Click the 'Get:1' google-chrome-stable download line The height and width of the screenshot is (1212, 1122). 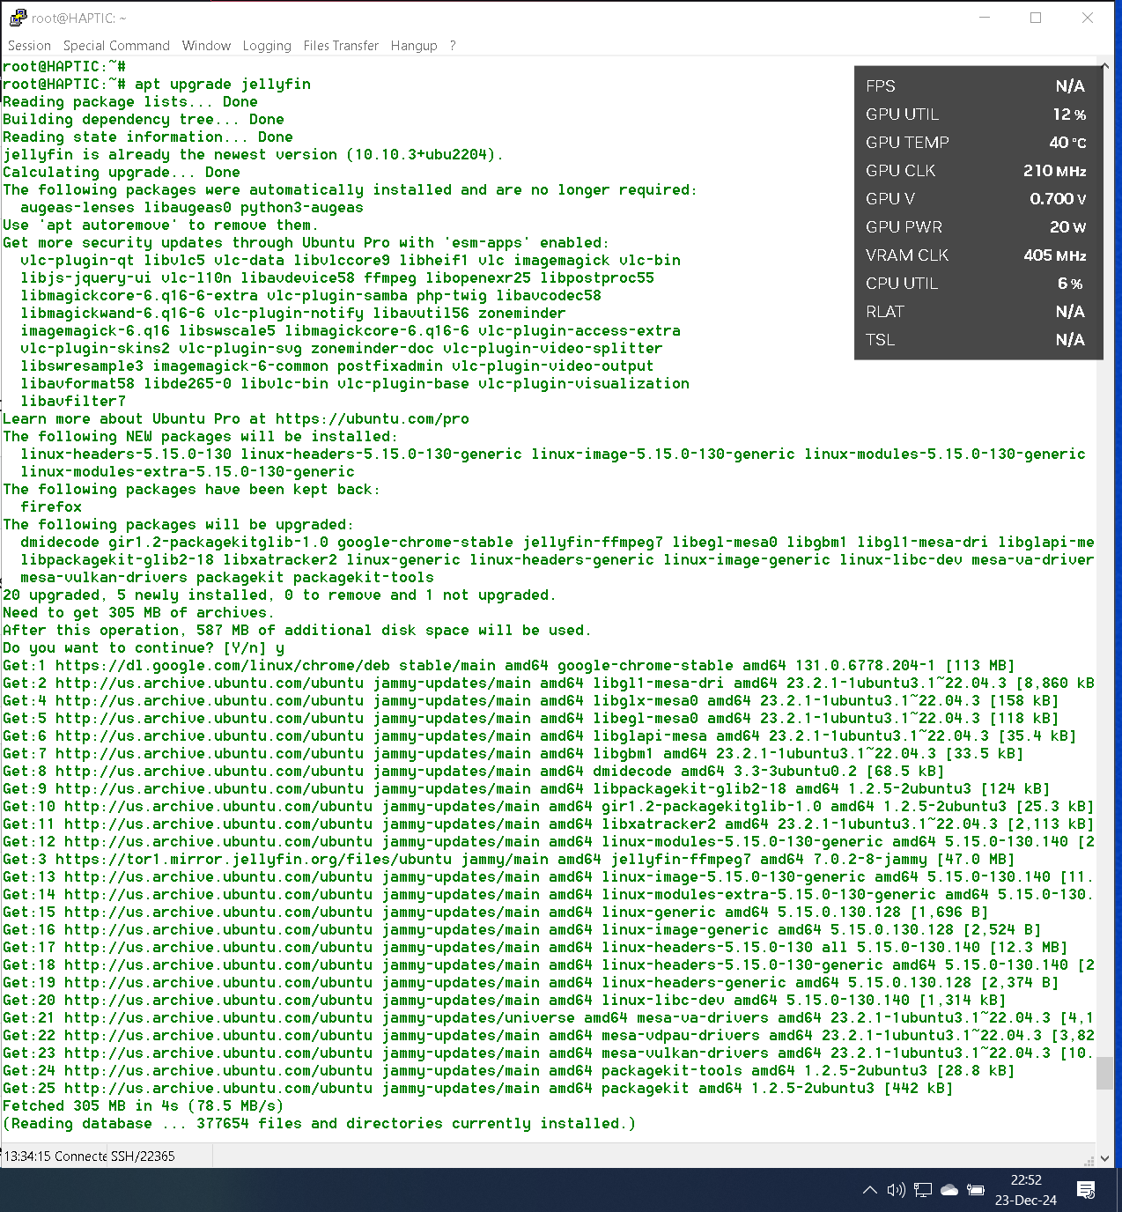coord(509,666)
